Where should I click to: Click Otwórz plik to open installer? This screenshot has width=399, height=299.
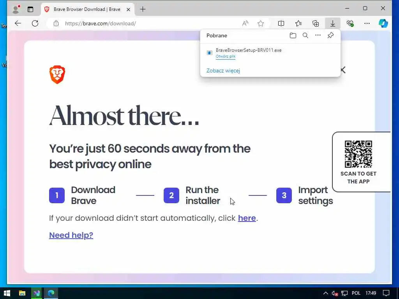226,56
